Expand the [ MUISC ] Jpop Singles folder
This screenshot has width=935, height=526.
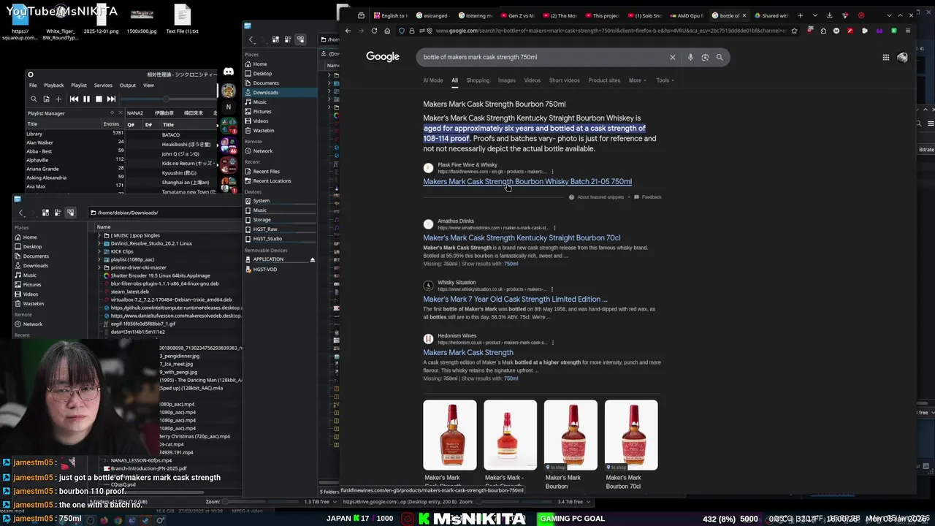pyautogui.click(x=99, y=235)
